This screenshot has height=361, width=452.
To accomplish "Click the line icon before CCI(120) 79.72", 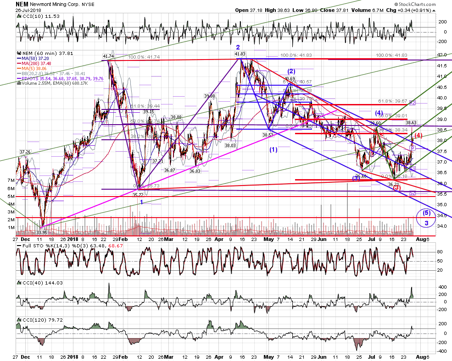I will [x=19, y=320].
